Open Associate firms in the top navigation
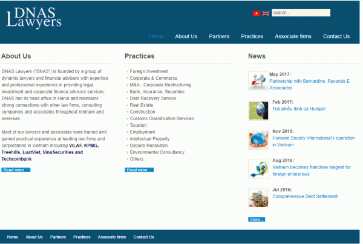 [293, 36]
